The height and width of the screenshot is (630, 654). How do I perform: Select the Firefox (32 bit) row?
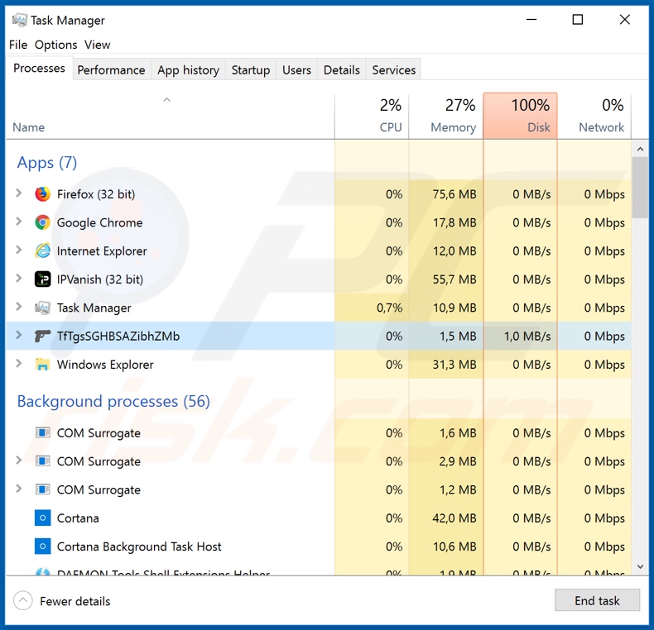pos(319,194)
